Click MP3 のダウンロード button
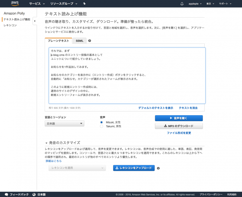Image resolution: width=242 pixels, height=197 pixels. tap(179, 126)
